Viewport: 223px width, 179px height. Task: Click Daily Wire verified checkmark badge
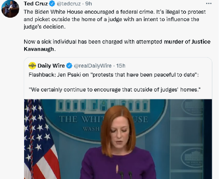pyautogui.click(x=69, y=66)
